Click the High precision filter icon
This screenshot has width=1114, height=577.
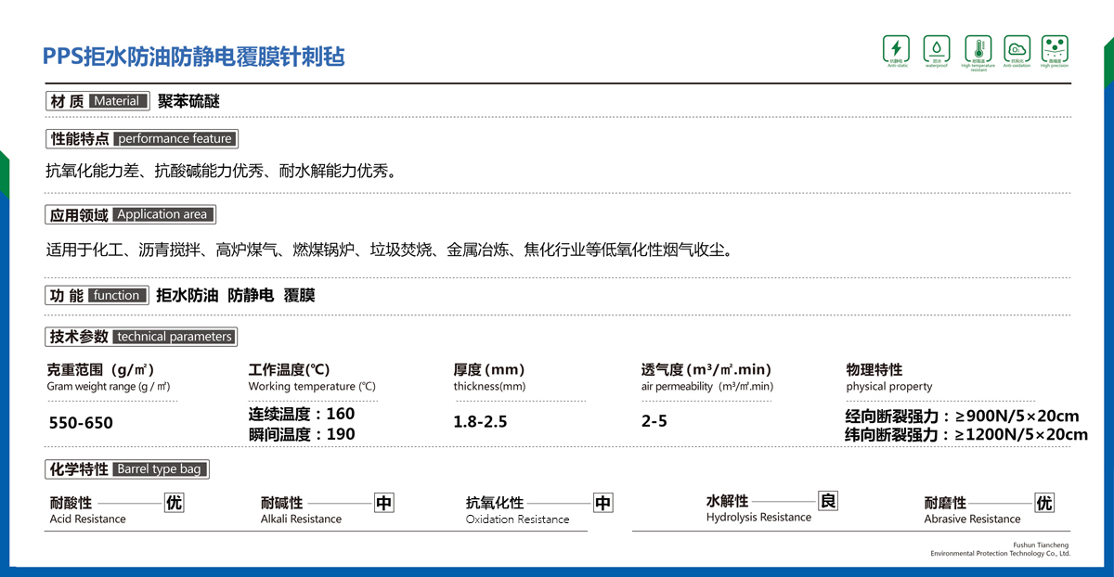(x=1055, y=48)
